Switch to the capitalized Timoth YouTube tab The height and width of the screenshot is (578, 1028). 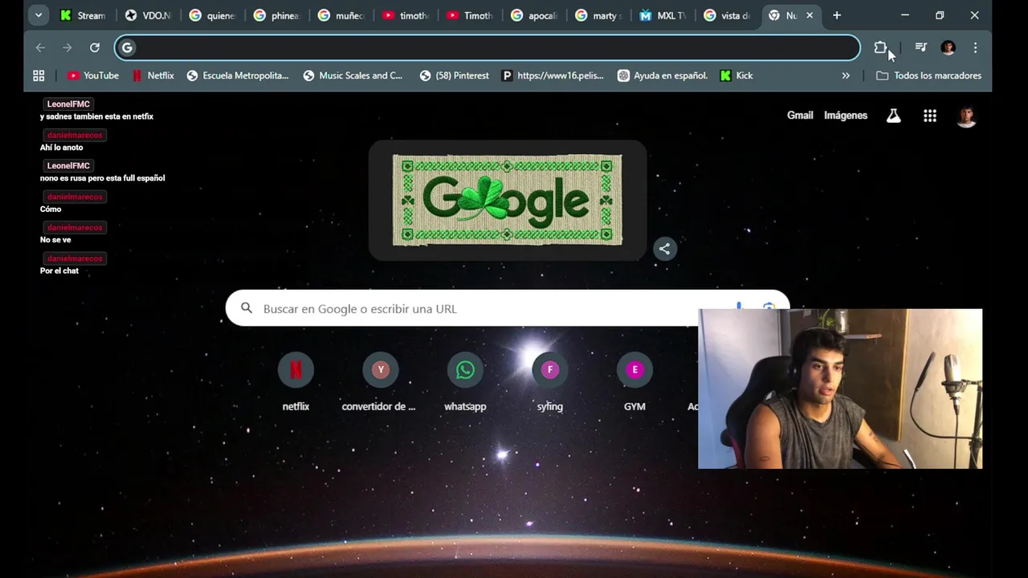click(x=469, y=15)
